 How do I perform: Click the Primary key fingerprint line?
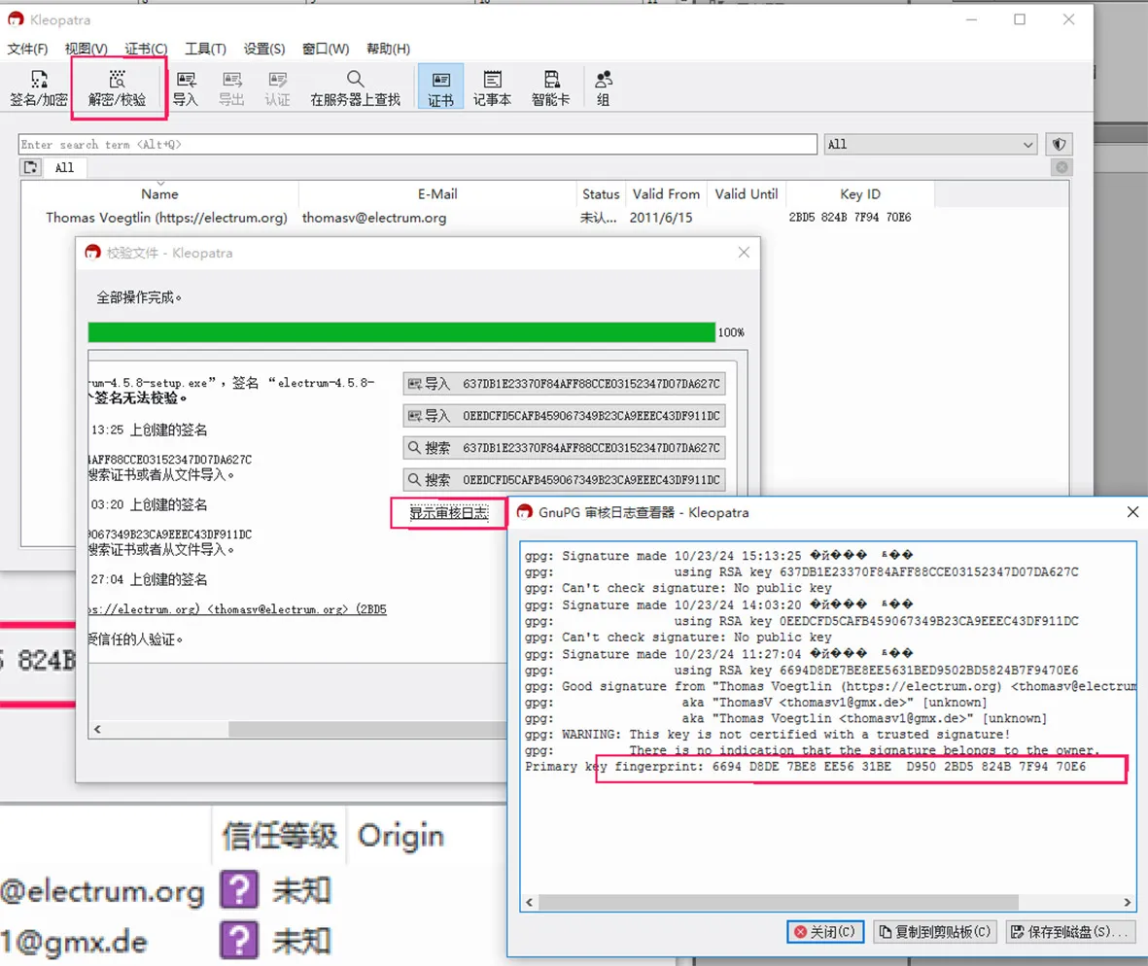pyautogui.click(x=806, y=767)
